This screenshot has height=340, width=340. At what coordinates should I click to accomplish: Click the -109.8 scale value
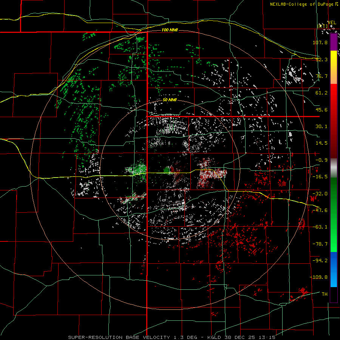pos(319,277)
